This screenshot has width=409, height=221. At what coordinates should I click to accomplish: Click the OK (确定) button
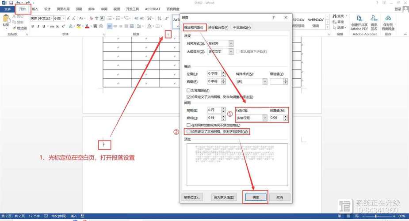click(x=256, y=197)
